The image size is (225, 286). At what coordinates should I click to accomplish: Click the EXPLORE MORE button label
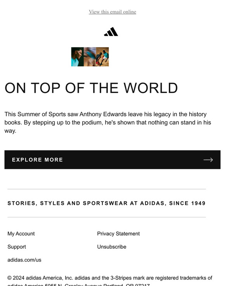click(x=38, y=160)
